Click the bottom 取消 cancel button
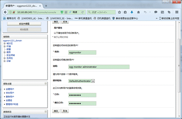The image size is (182, 119). click(x=65, y=111)
